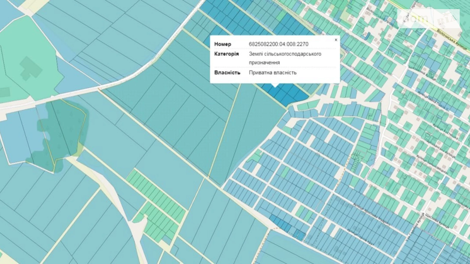This screenshot has width=470, height=264.
Task: Click the 'вулиця Героїв Крут' street label
Action: [x=360, y=237]
